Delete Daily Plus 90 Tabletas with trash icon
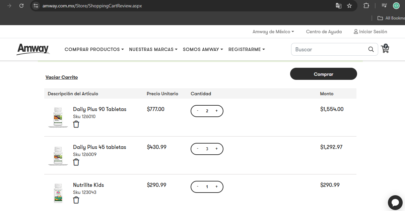Screen dimensions: 405x211 coord(76,124)
